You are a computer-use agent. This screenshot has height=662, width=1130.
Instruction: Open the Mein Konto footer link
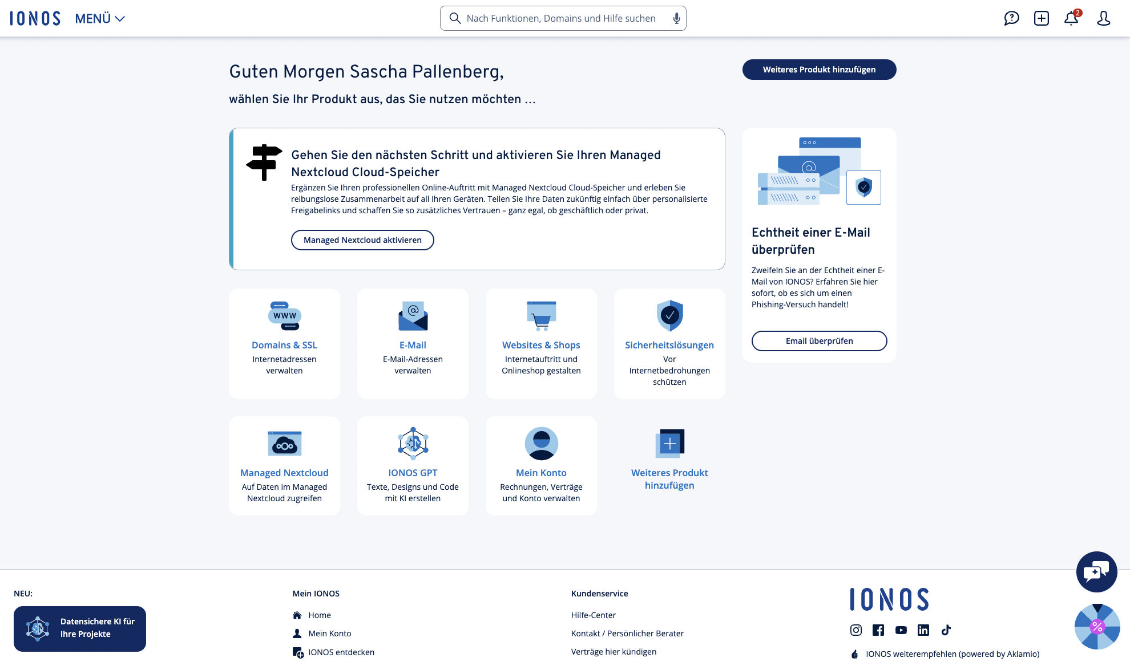(329, 633)
